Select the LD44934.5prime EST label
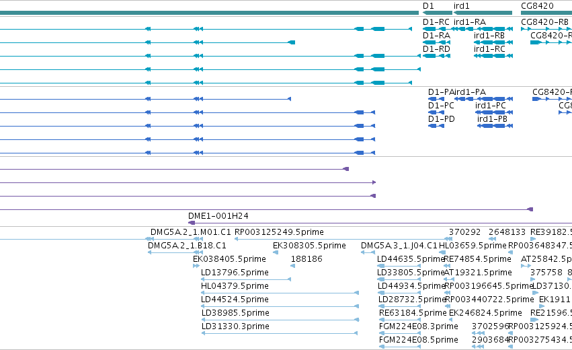 pos(411,286)
